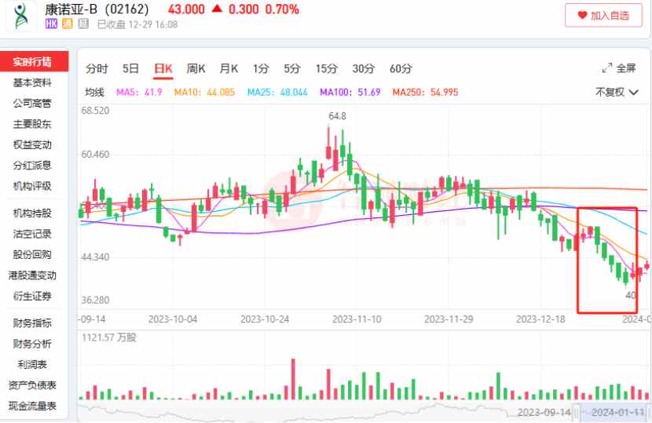Open the 利润表 income statement

tap(32, 364)
